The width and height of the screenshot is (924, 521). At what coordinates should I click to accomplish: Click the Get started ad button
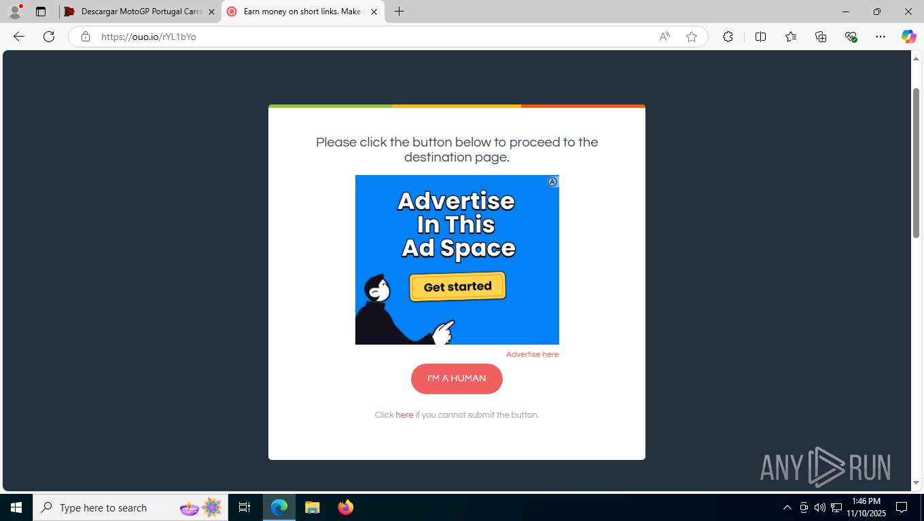tap(457, 287)
